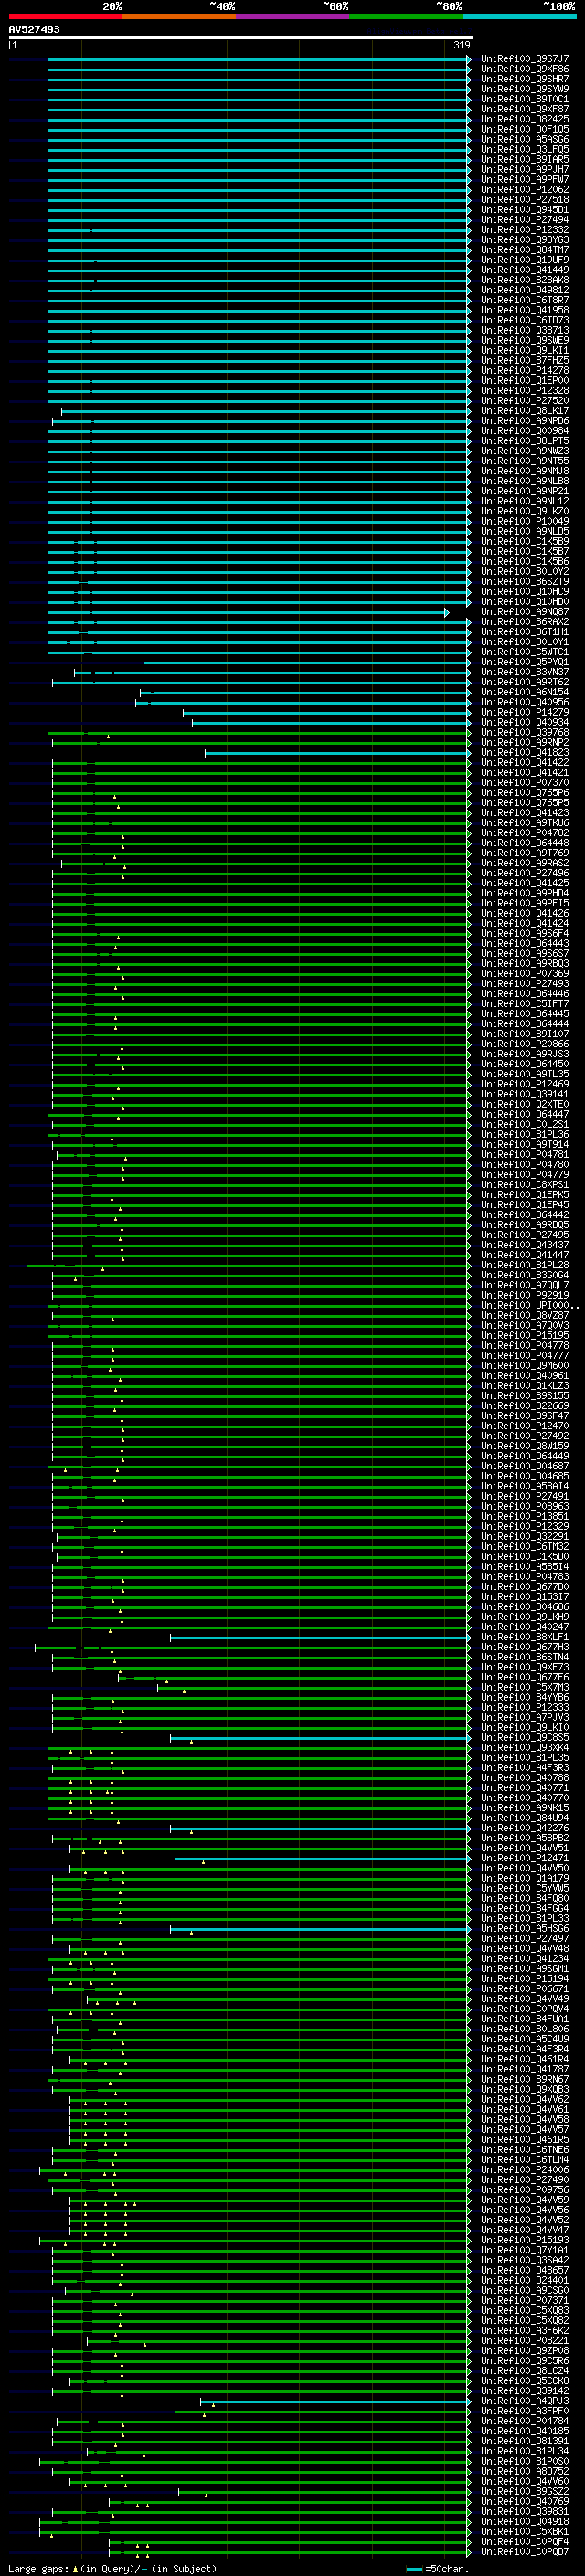
Task: Select hit label UniRef100_Q41823
Action: (525, 752)
